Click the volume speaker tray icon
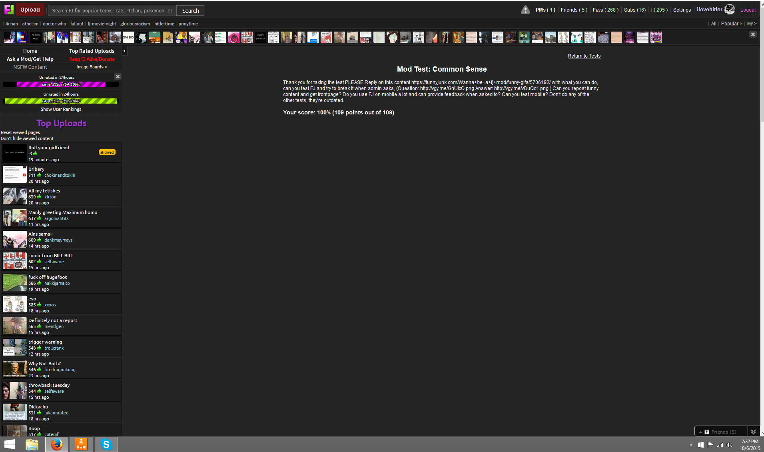 point(730,445)
